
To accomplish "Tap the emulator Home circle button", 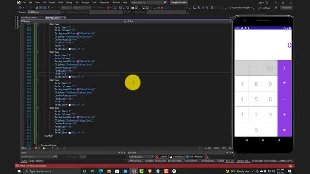I will coord(263,140).
